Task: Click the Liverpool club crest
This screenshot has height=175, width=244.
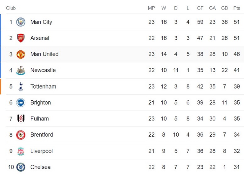Action: (21, 151)
